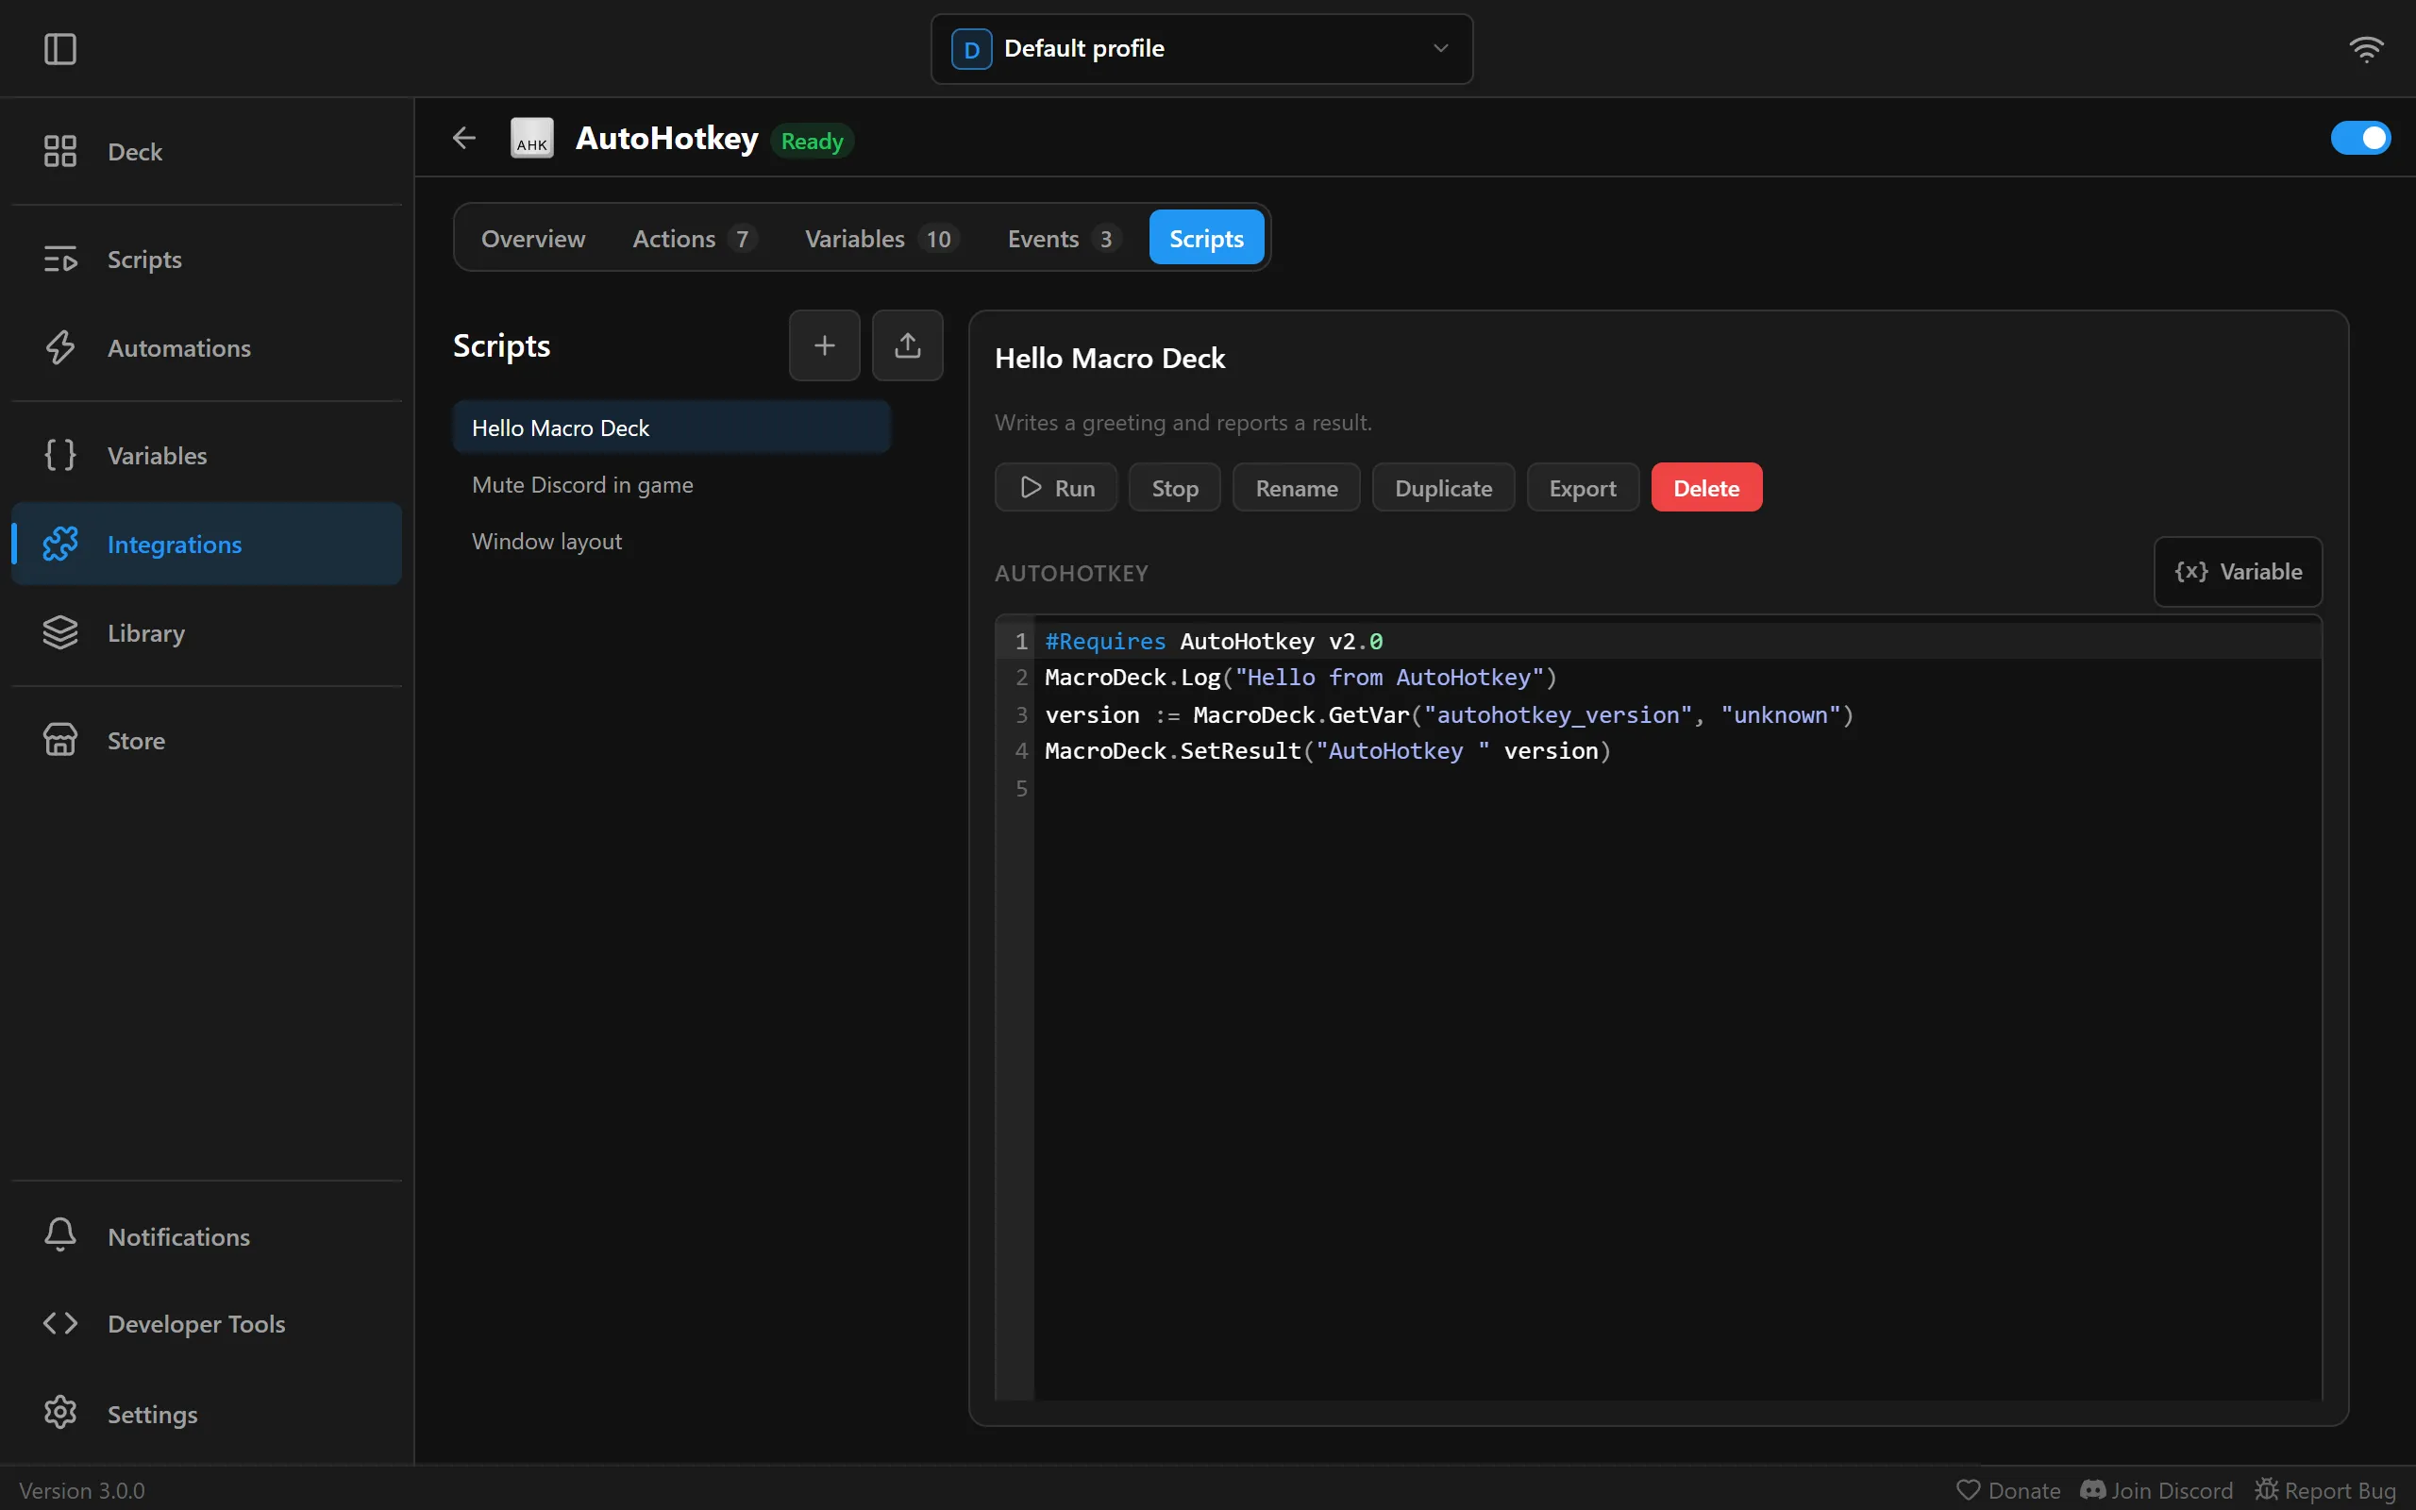
Task: Open the Library section
Action: tap(207, 632)
